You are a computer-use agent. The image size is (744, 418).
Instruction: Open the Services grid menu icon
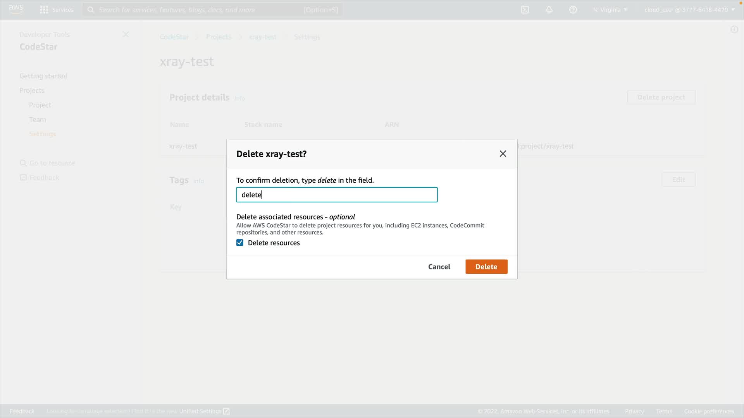44,10
